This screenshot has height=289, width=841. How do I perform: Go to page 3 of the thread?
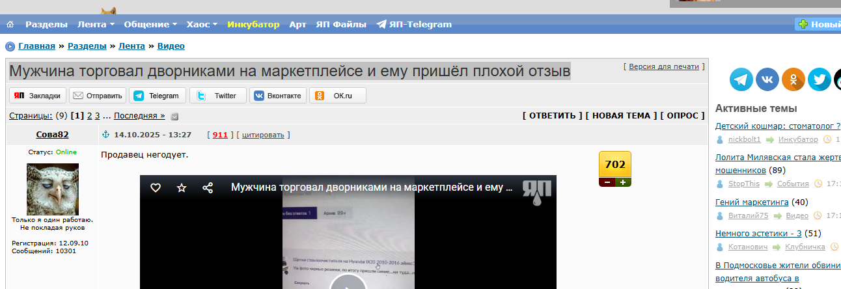(x=98, y=116)
